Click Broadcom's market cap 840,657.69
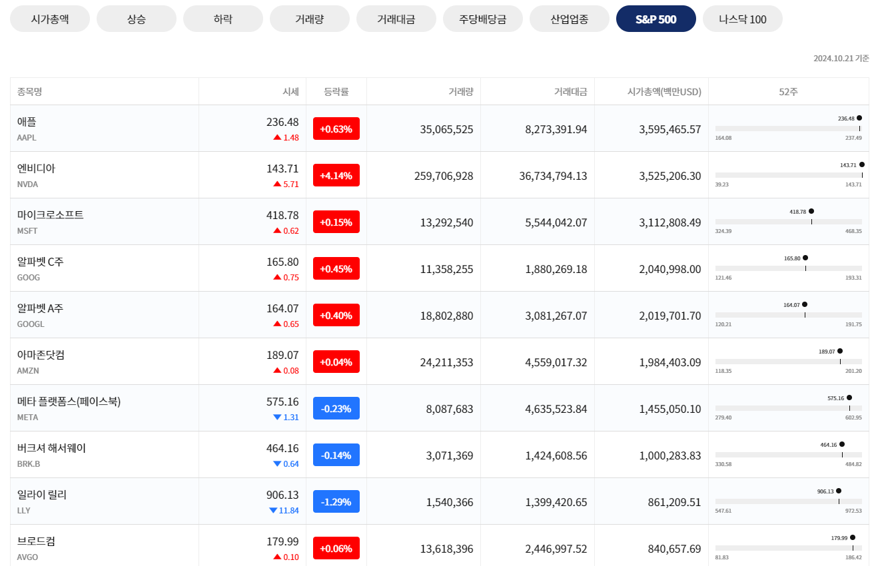 pos(674,549)
